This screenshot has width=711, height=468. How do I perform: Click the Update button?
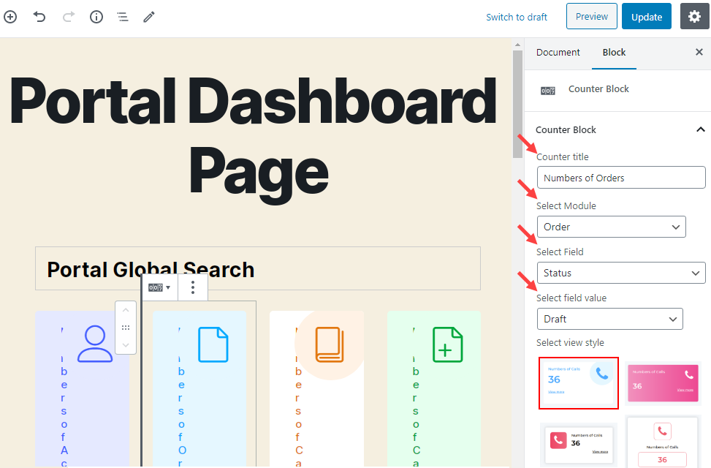[x=646, y=17]
